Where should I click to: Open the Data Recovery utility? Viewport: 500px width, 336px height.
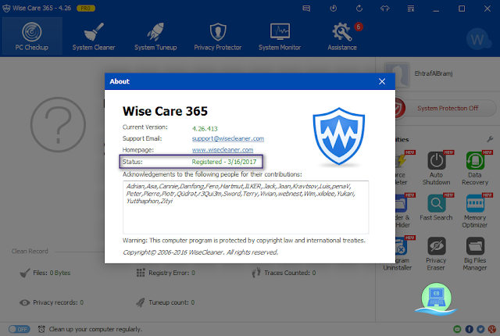point(475,168)
